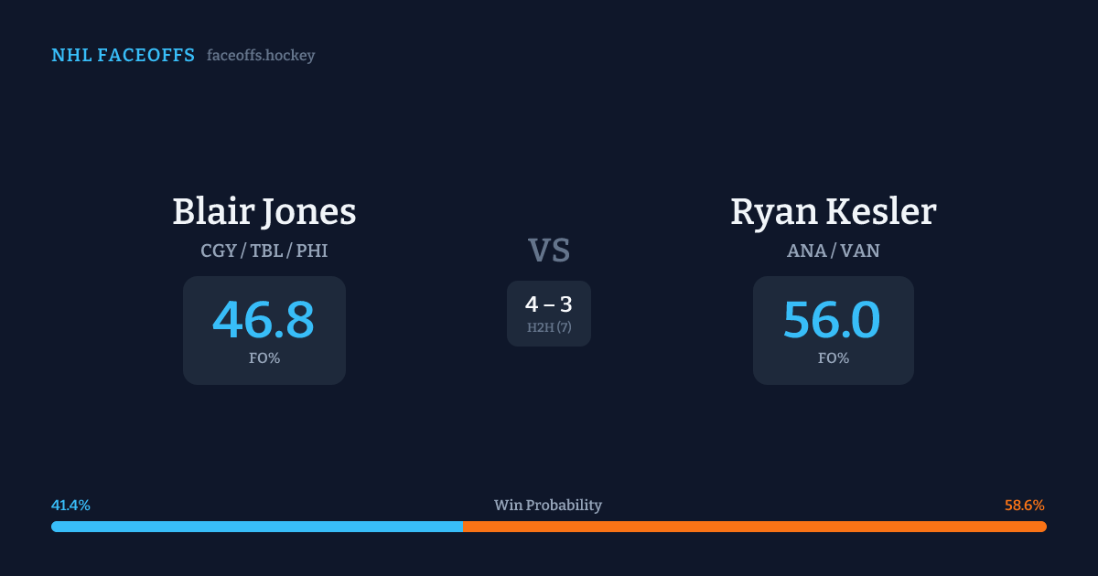Click the 58.6% win probability label
Image resolution: width=1098 pixels, height=576 pixels.
coord(1024,506)
